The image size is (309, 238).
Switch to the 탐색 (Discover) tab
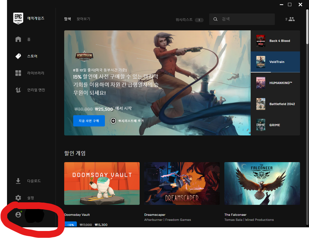67,19
